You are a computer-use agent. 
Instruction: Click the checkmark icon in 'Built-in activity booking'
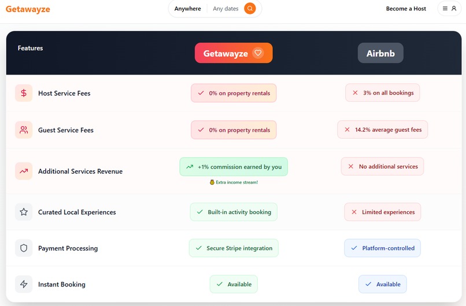click(x=200, y=212)
